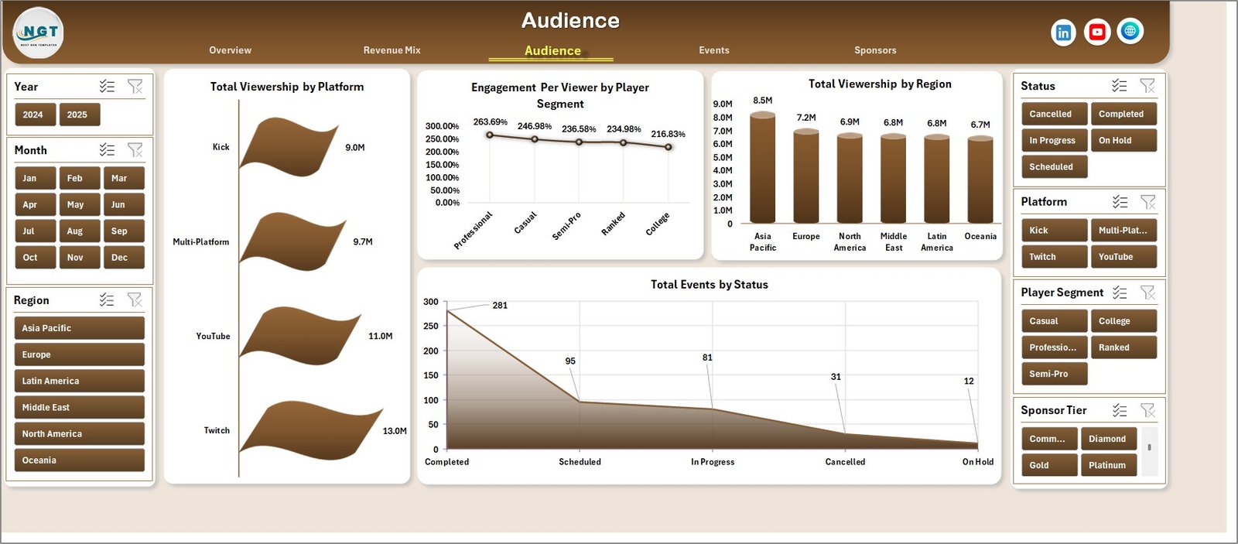Filter region by North America

coord(79,433)
